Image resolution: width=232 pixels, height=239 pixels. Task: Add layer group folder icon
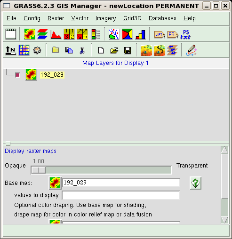[x=56, y=50]
